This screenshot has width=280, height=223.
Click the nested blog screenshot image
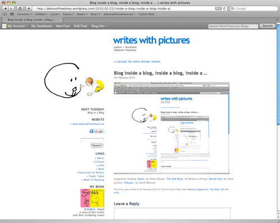[171, 128]
